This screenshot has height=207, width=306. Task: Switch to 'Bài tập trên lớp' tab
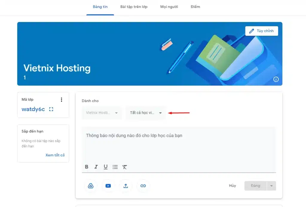pos(134,7)
